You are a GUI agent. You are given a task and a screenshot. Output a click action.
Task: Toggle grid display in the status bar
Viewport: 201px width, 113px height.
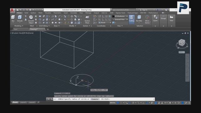tap(118, 103)
